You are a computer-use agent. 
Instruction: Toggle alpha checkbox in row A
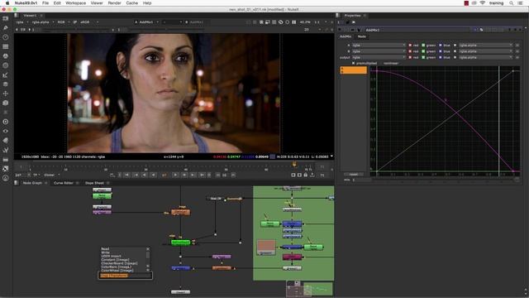point(455,45)
